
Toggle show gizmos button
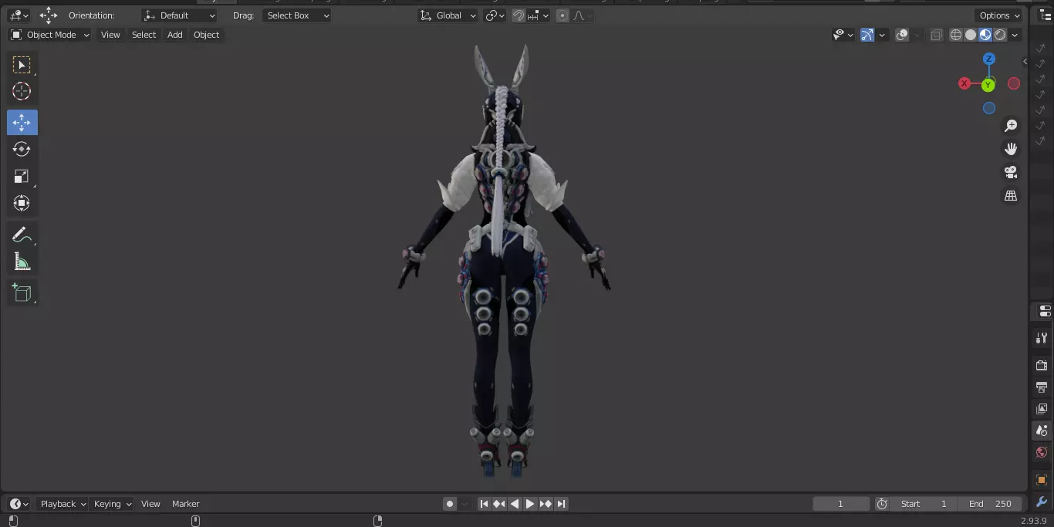pos(867,35)
